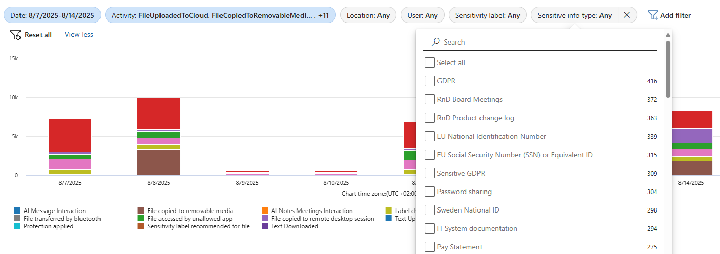Expand the Activity filter dropdown
This screenshot has width=720, height=254.
[220, 15]
